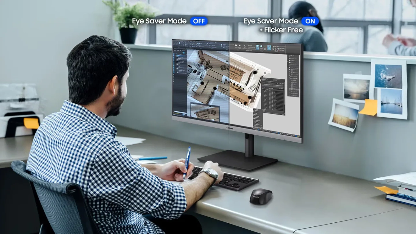
Task: Click the blue OFF Eye Saver badge
Action: tap(199, 21)
